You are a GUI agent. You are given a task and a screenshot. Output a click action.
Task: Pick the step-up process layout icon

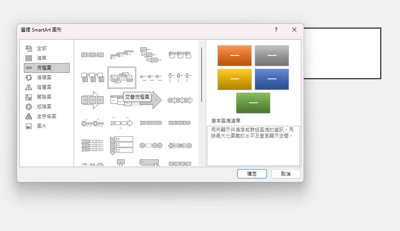122,55
